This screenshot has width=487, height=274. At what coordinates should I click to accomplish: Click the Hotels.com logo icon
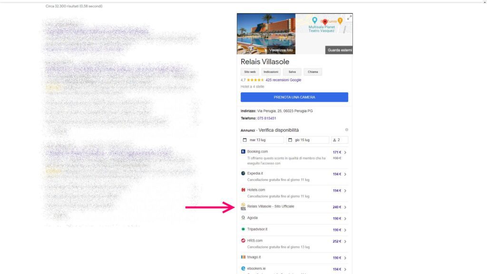click(243, 190)
